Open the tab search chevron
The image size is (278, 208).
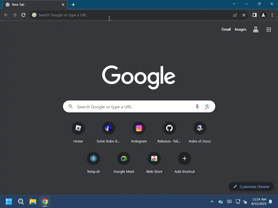click(x=234, y=4)
